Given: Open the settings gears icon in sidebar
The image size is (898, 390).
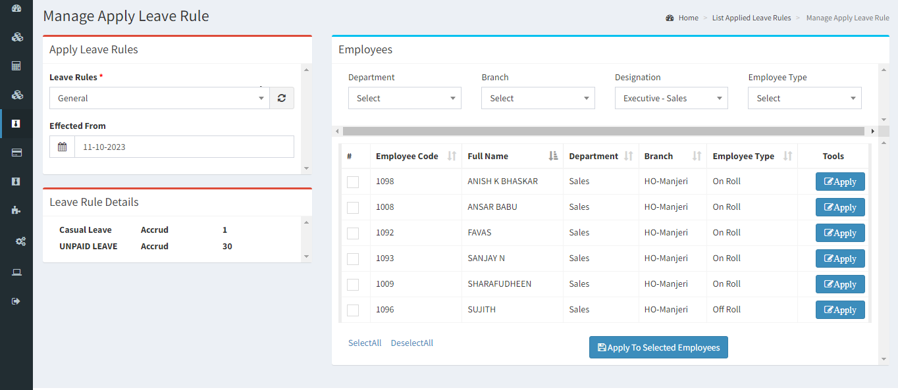Looking at the screenshot, I should 20,241.
